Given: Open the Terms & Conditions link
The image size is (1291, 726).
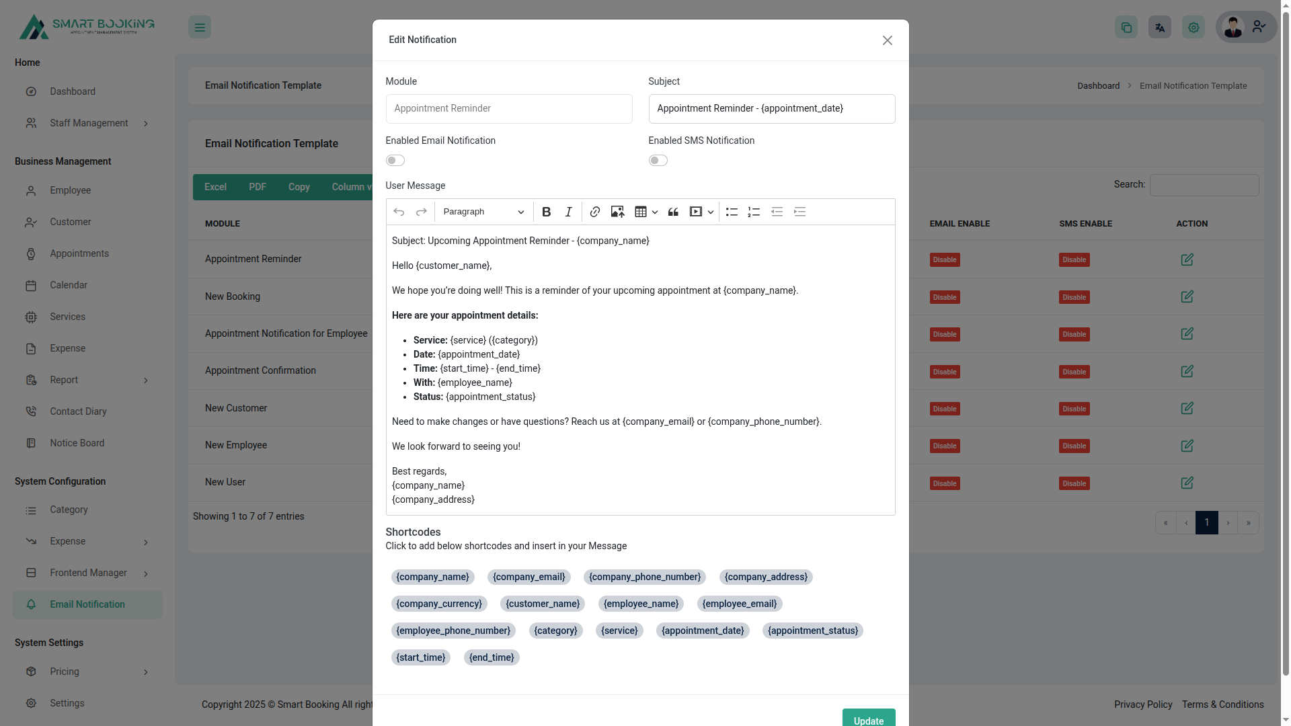Looking at the screenshot, I should click(1223, 704).
